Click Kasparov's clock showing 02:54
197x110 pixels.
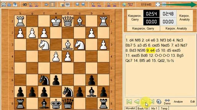point(151,14)
